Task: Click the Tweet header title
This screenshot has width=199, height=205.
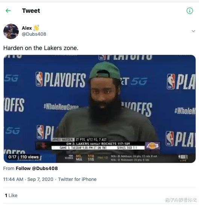Action: click(31, 11)
